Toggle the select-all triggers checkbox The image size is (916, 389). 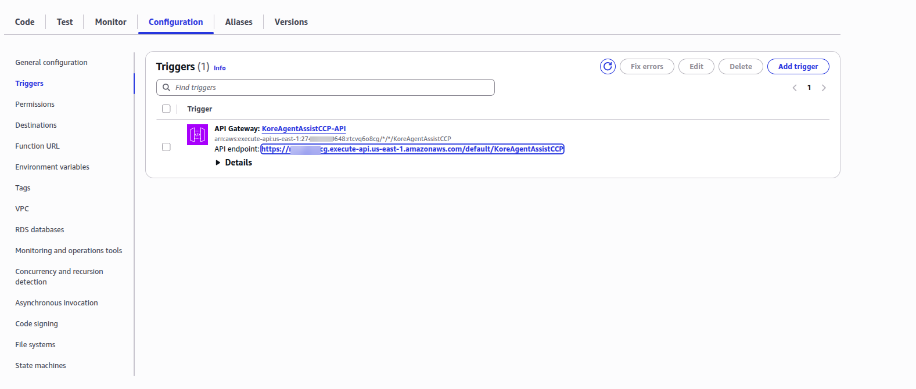point(166,109)
